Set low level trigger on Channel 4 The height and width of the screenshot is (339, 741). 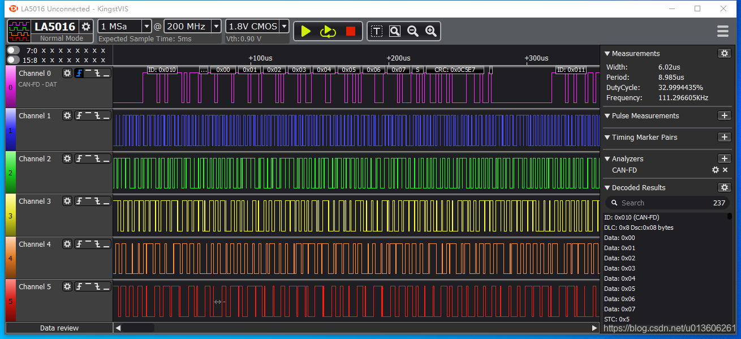pos(106,244)
